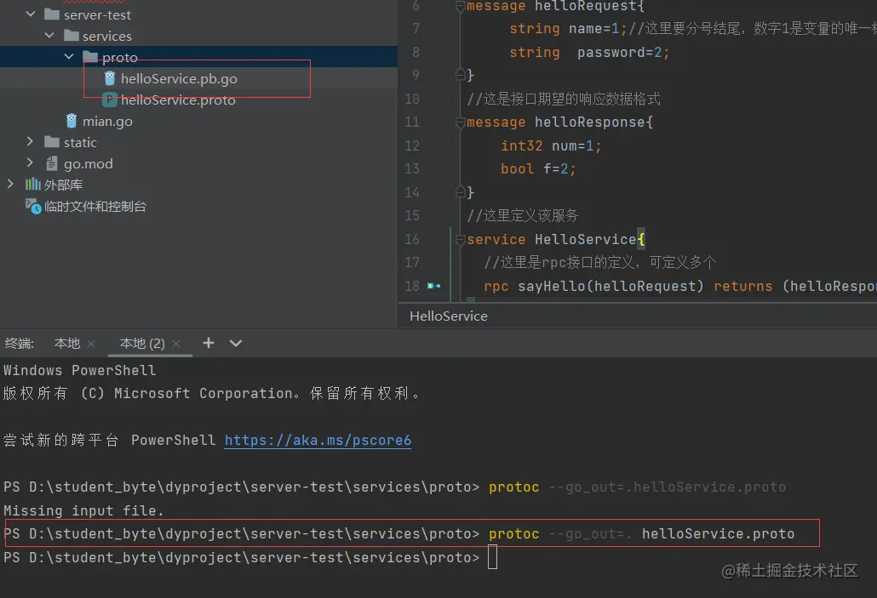Collapse the proto folder chevron

pos(69,57)
